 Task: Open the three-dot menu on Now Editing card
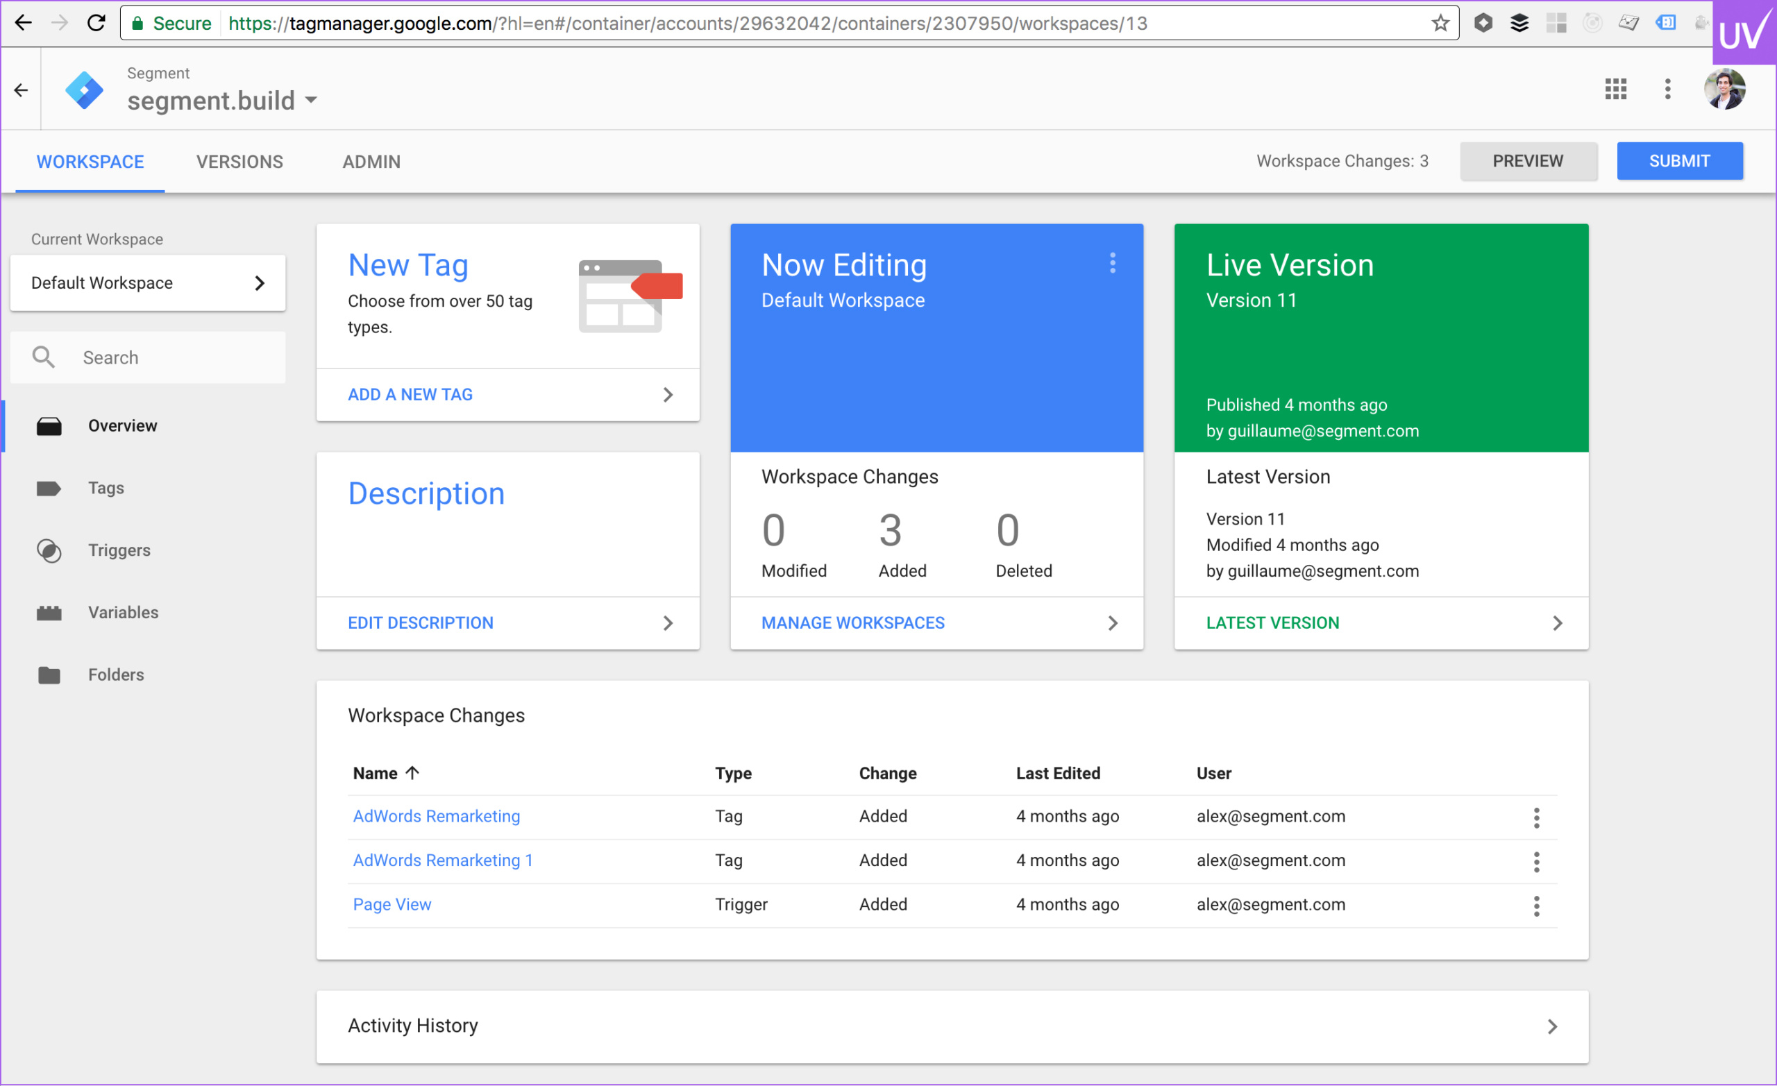click(1112, 263)
